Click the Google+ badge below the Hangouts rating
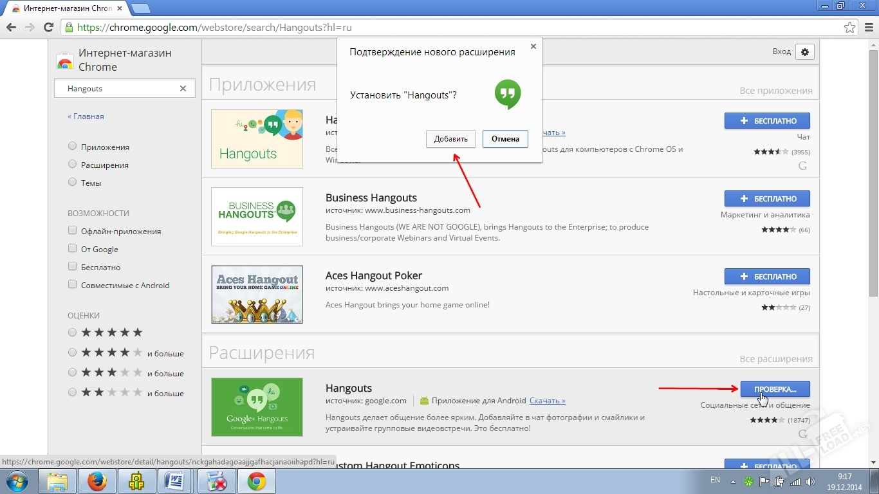The height and width of the screenshot is (494, 879). click(802, 434)
